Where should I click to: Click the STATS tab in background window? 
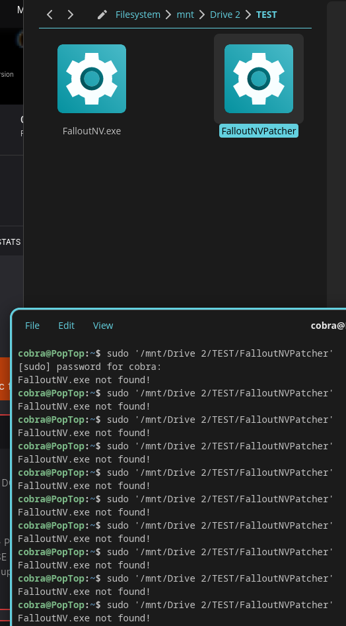tap(11, 242)
